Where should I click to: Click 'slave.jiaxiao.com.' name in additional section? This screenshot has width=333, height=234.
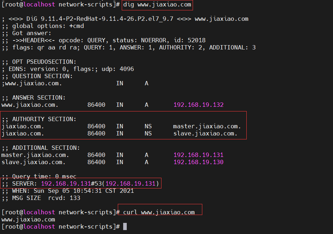(x=33, y=162)
